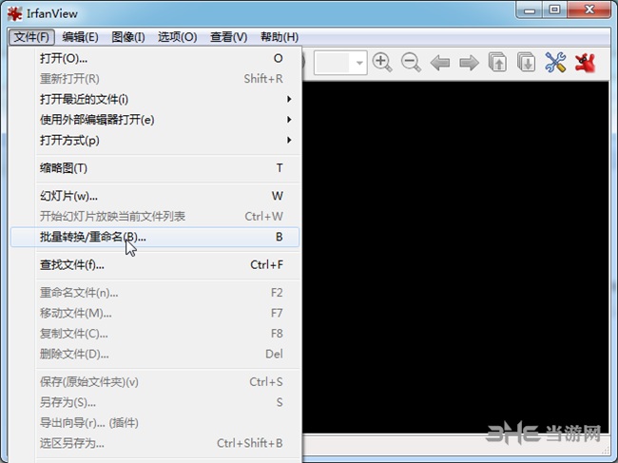Maximize the IrfanView window
The height and width of the screenshot is (463, 618).
click(x=555, y=10)
